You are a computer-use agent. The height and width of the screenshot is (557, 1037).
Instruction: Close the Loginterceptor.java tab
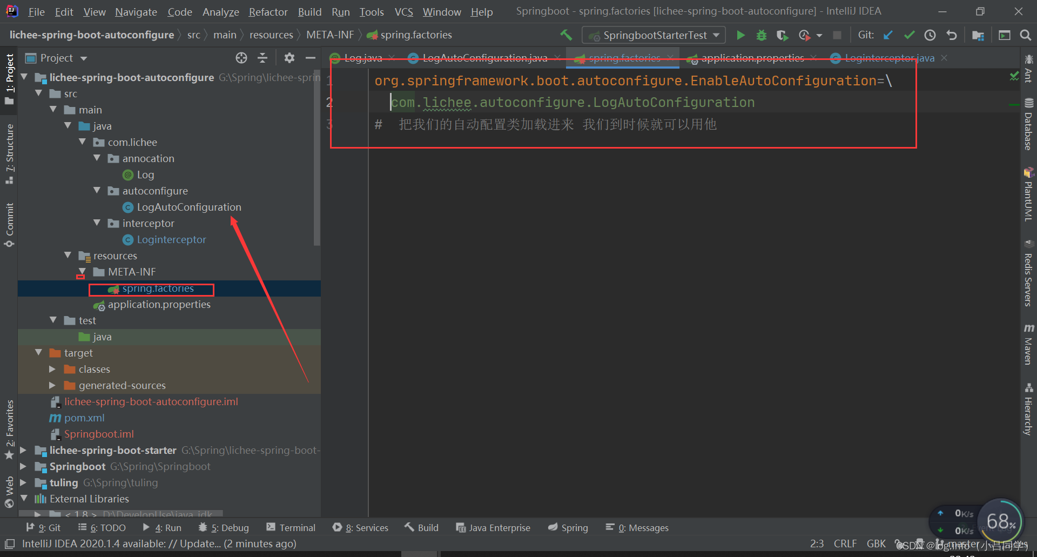pyautogui.click(x=944, y=58)
